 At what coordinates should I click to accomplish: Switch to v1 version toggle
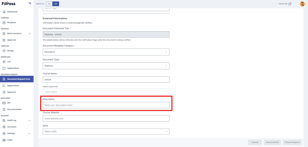[49, 4]
